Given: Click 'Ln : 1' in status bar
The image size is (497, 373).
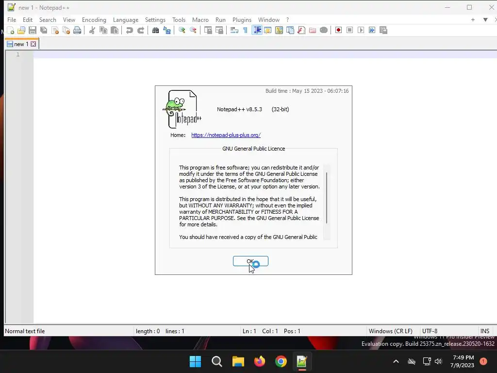Looking at the screenshot, I should click(249, 331).
